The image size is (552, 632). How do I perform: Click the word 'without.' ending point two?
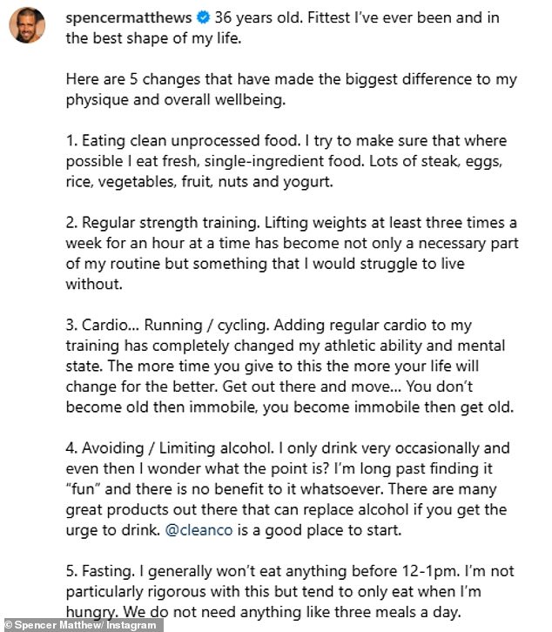pyautogui.click(x=94, y=284)
